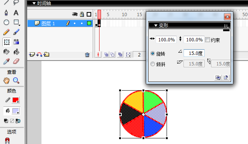Insert a new layer
This screenshot has height=144, width=248.
(32, 55)
